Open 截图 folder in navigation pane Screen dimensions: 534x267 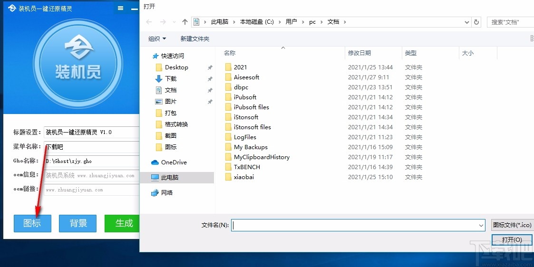(x=171, y=136)
